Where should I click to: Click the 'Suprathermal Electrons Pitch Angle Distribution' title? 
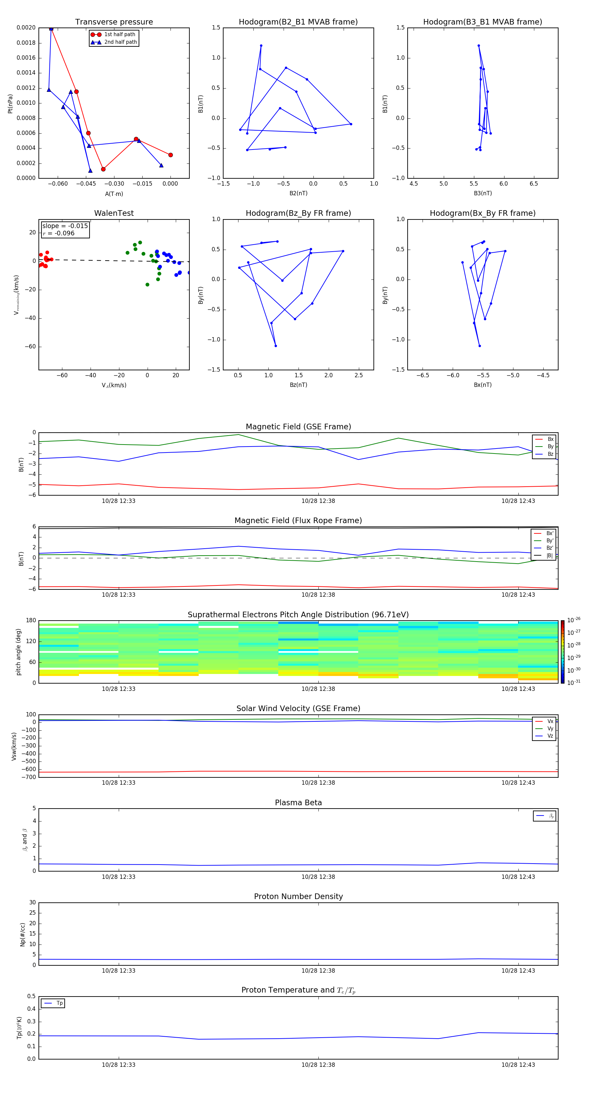[x=298, y=615]
